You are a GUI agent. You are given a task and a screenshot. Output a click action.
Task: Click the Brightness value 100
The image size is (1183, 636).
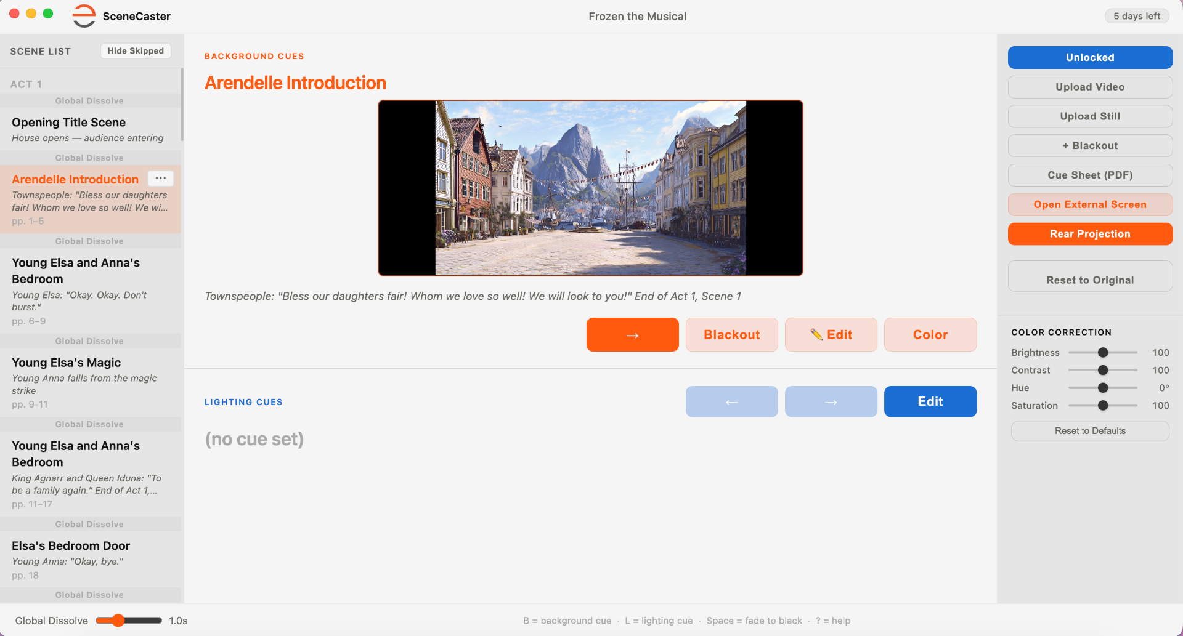(x=1161, y=353)
